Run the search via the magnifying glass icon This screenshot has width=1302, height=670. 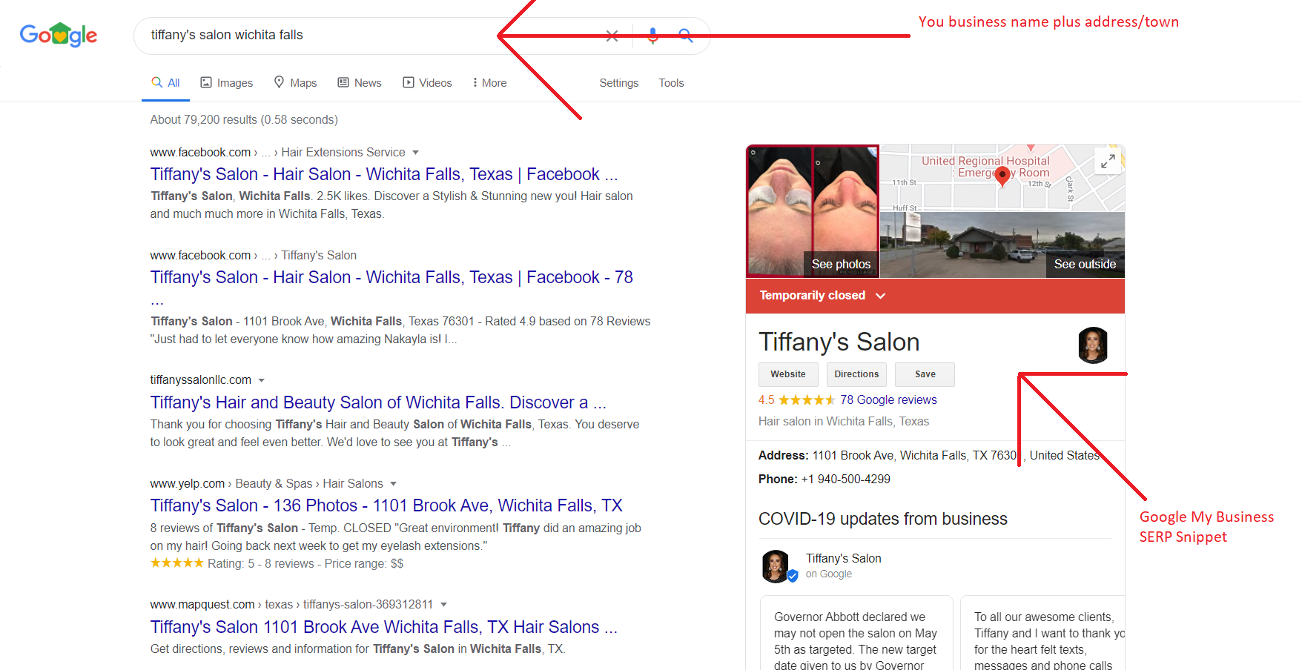pos(685,35)
